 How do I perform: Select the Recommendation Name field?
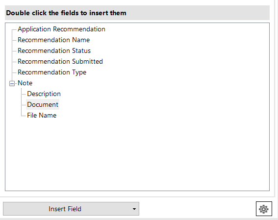pos(53,40)
